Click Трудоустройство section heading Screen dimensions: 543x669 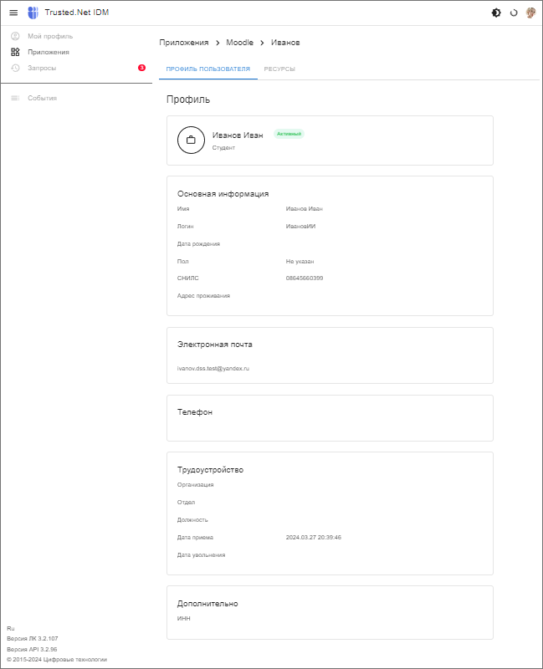click(210, 470)
